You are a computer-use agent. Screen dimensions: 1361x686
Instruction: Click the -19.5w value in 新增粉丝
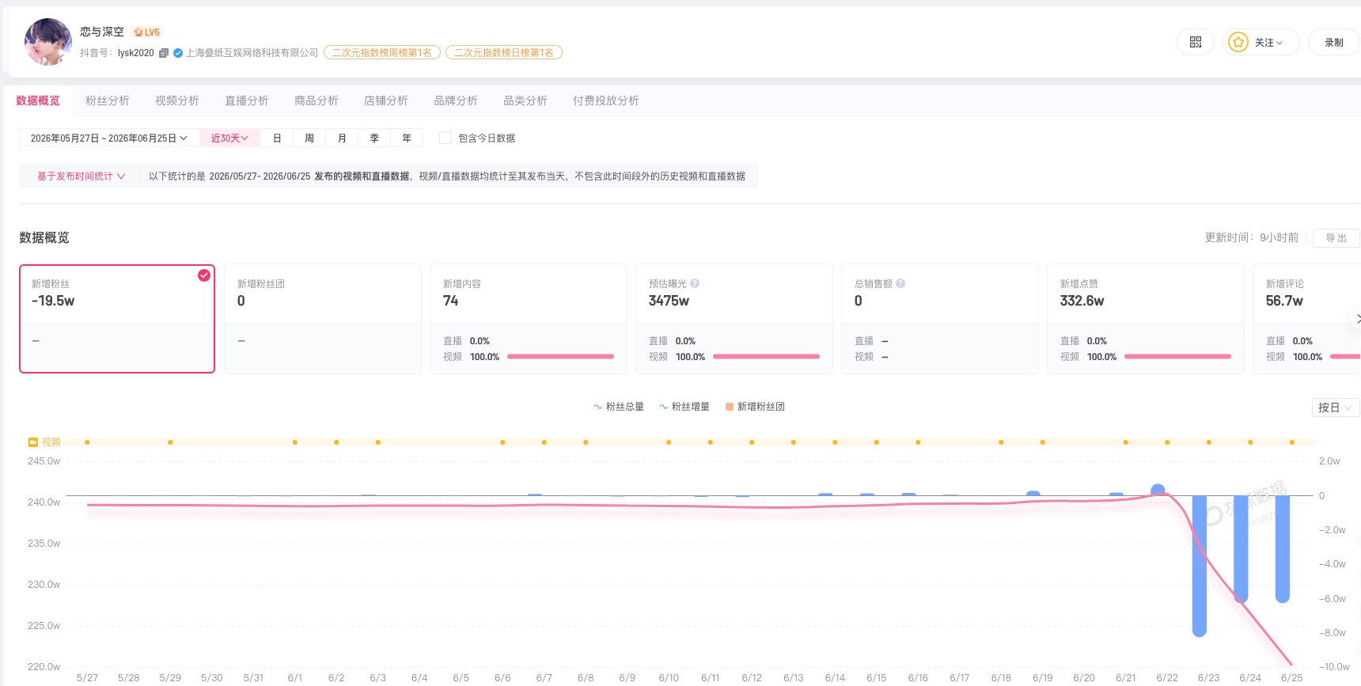tap(53, 301)
